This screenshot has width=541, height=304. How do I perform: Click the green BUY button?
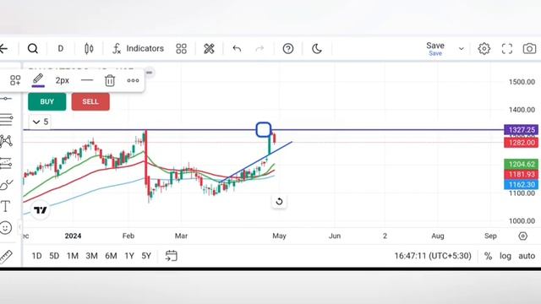pyautogui.click(x=47, y=101)
